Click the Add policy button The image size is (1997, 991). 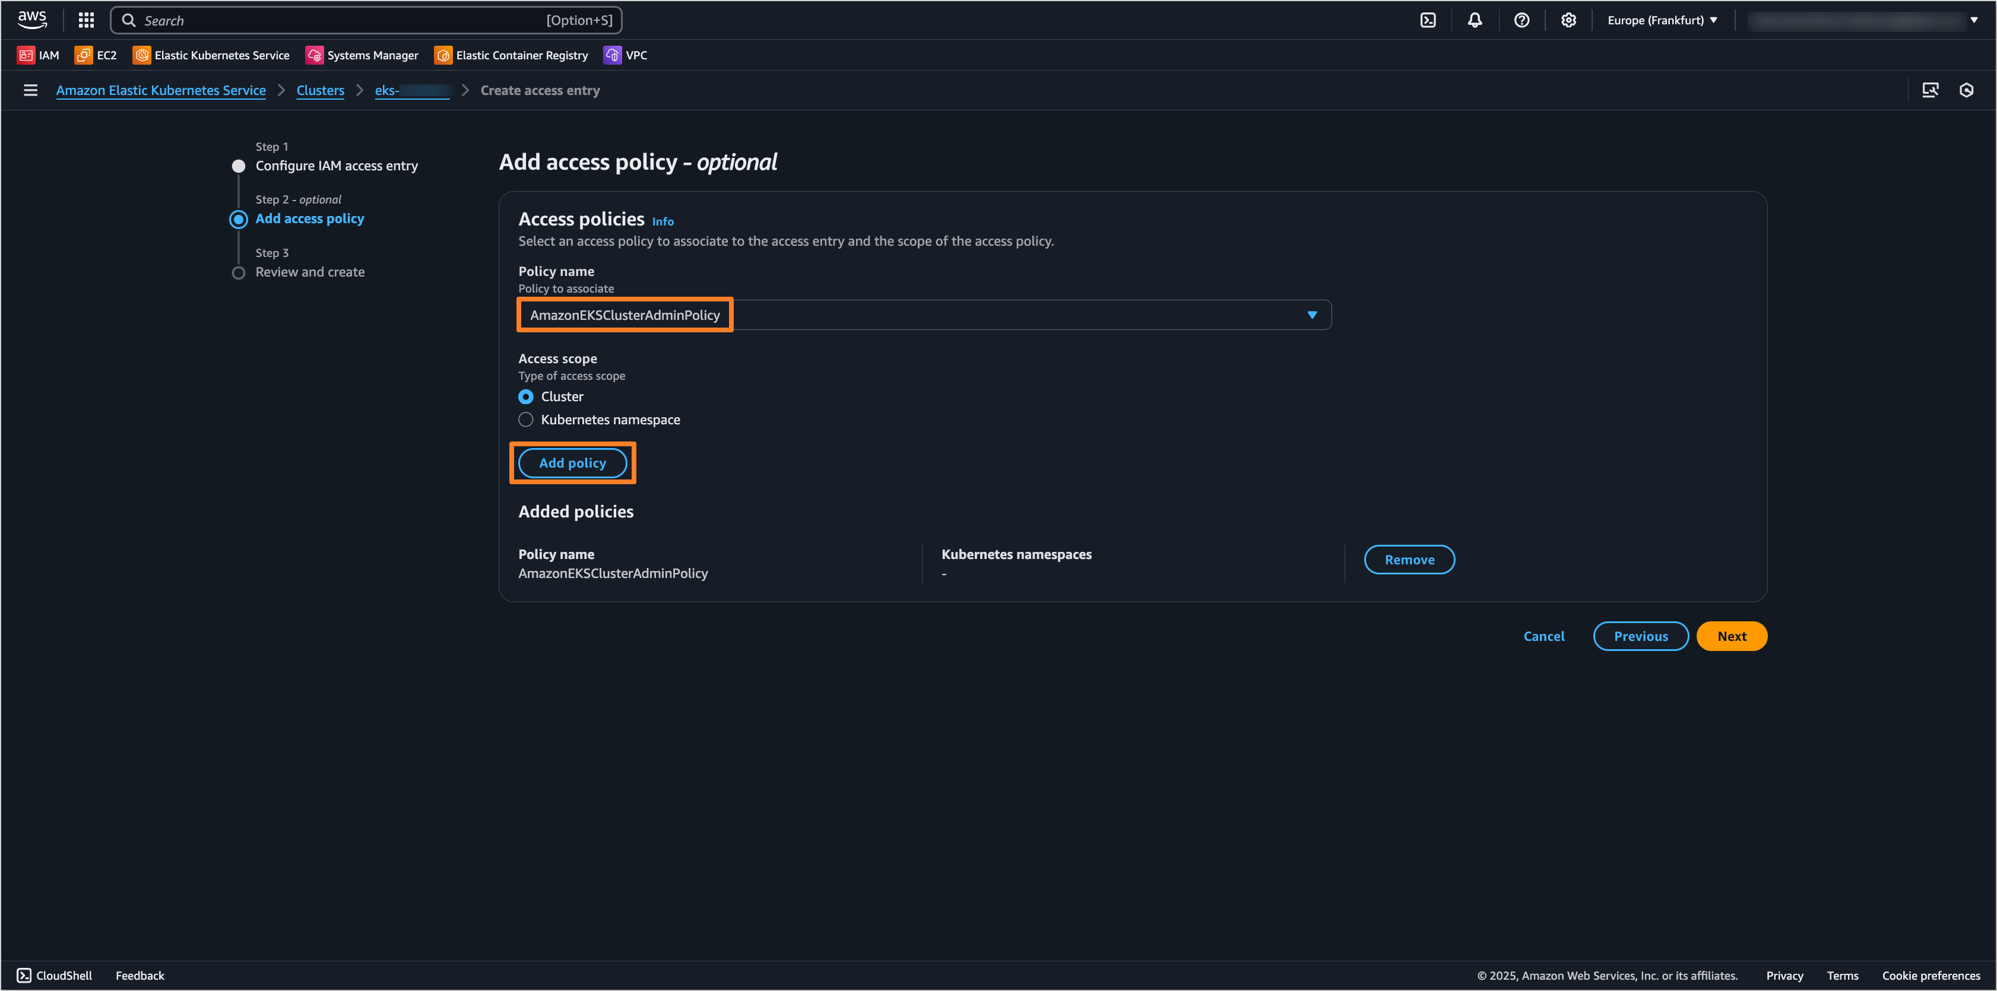point(572,463)
